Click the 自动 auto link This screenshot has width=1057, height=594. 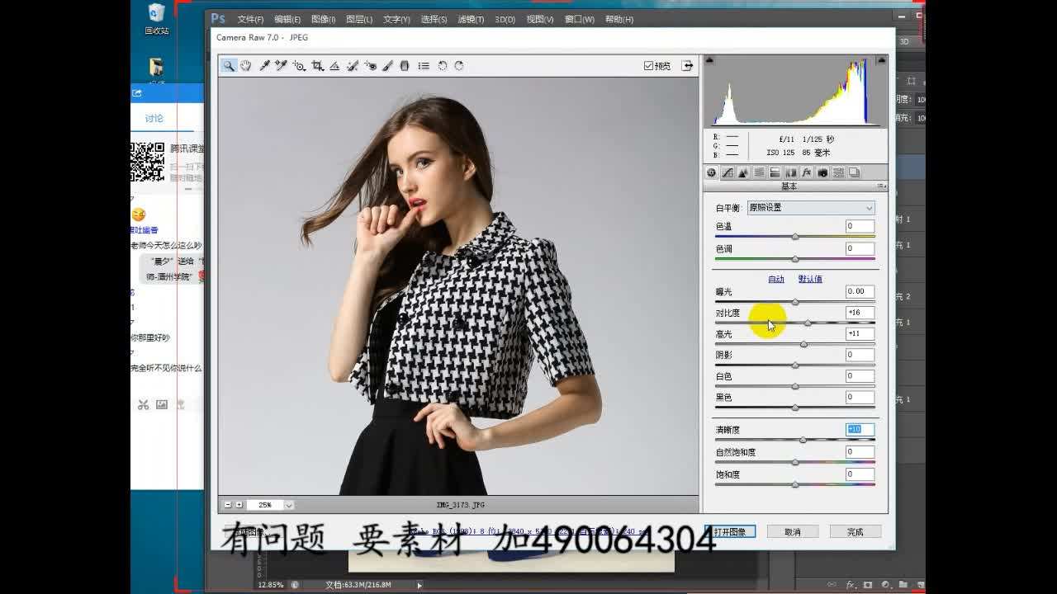[x=776, y=279]
